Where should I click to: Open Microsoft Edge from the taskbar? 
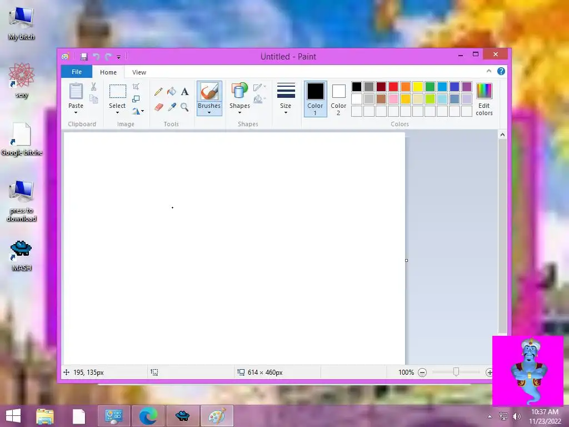click(148, 416)
